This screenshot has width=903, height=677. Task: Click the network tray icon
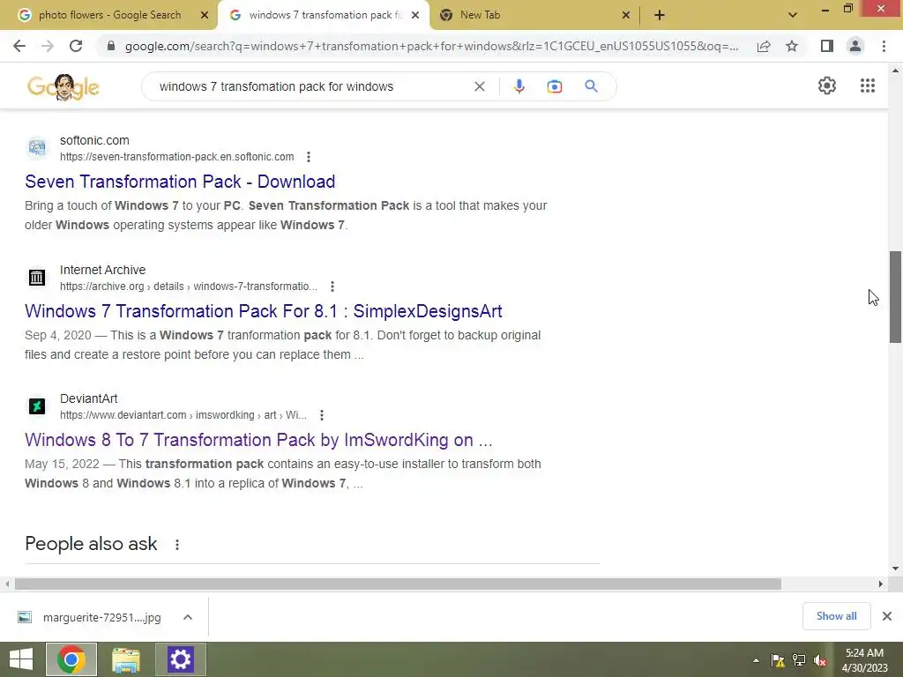pos(799,660)
